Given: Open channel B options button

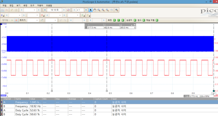Looking at the screenshot, I should tap(42, 15).
